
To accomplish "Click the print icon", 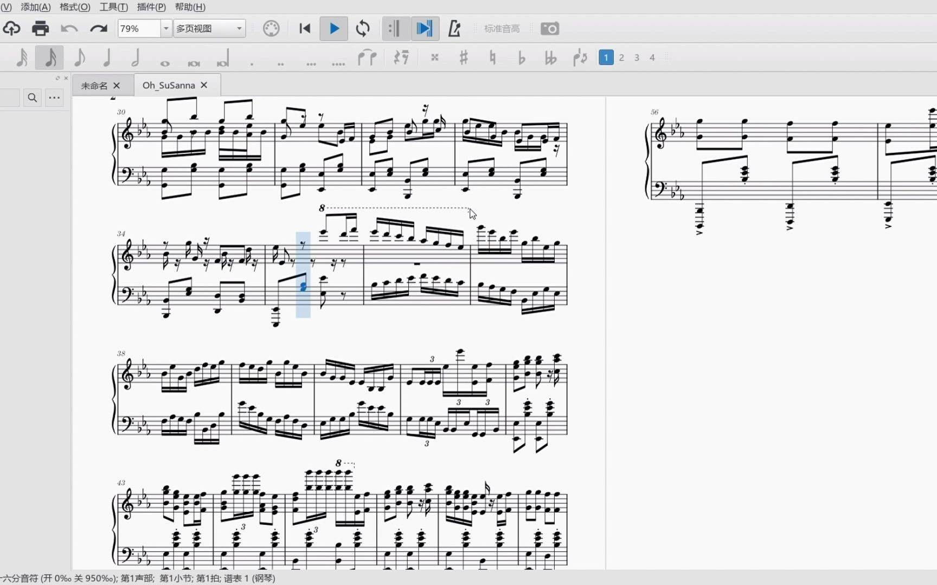I will (40, 28).
